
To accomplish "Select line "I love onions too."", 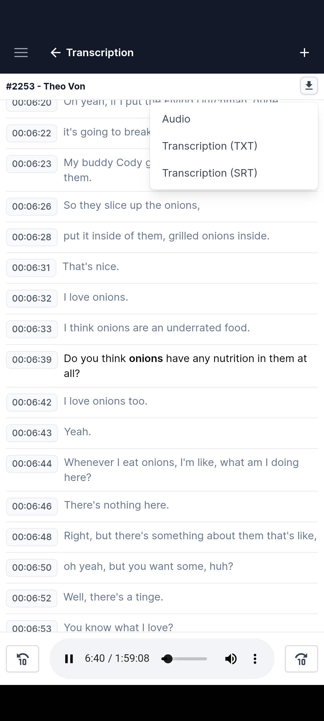I will 106,401.
